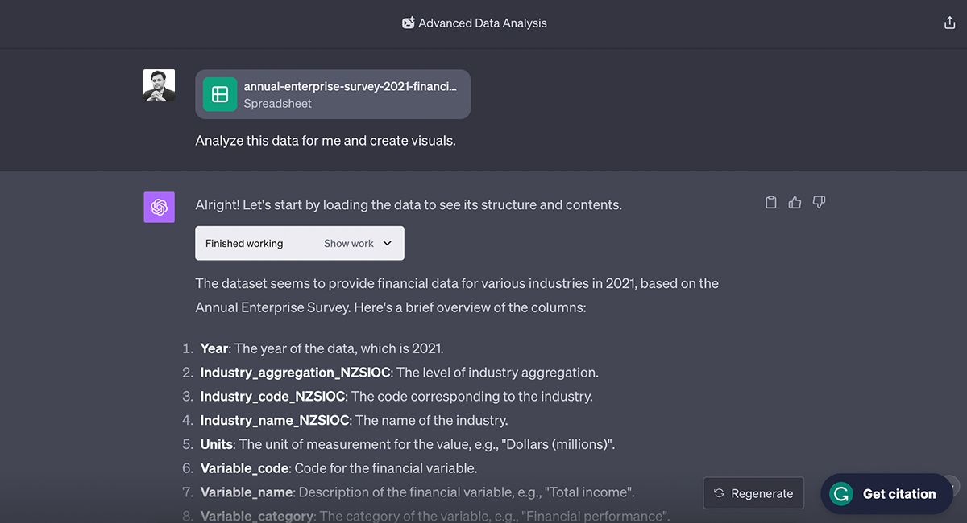Click the Variable_code list item

[338, 467]
